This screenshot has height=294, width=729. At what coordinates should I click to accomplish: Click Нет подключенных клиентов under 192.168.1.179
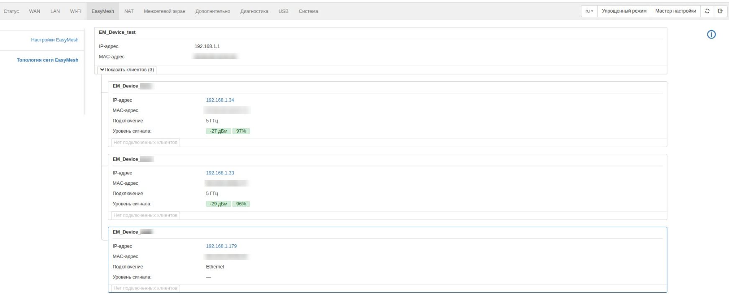pos(146,288)
